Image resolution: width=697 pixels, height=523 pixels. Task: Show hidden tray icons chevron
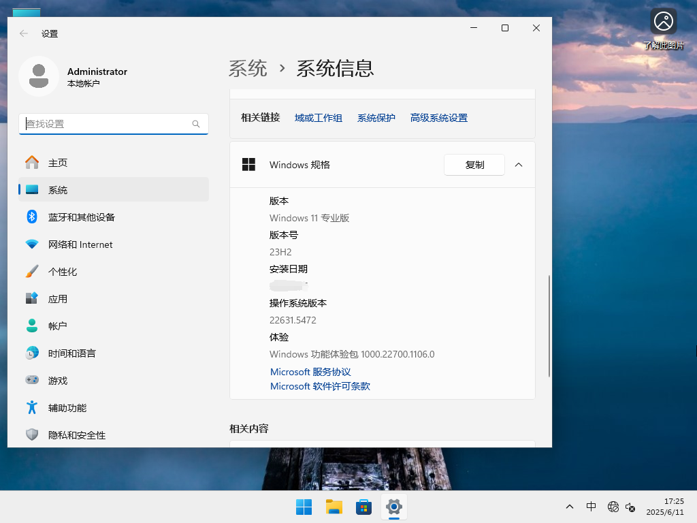570,507
